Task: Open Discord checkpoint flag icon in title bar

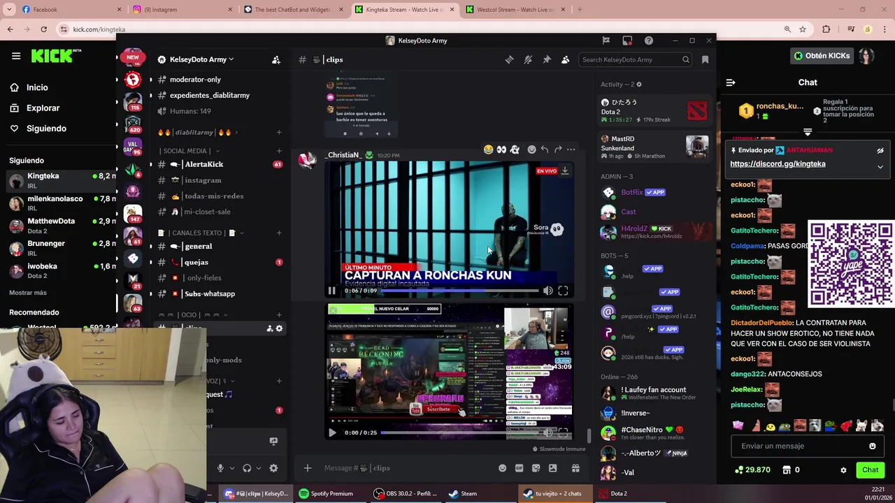Action: coord(606,41)
